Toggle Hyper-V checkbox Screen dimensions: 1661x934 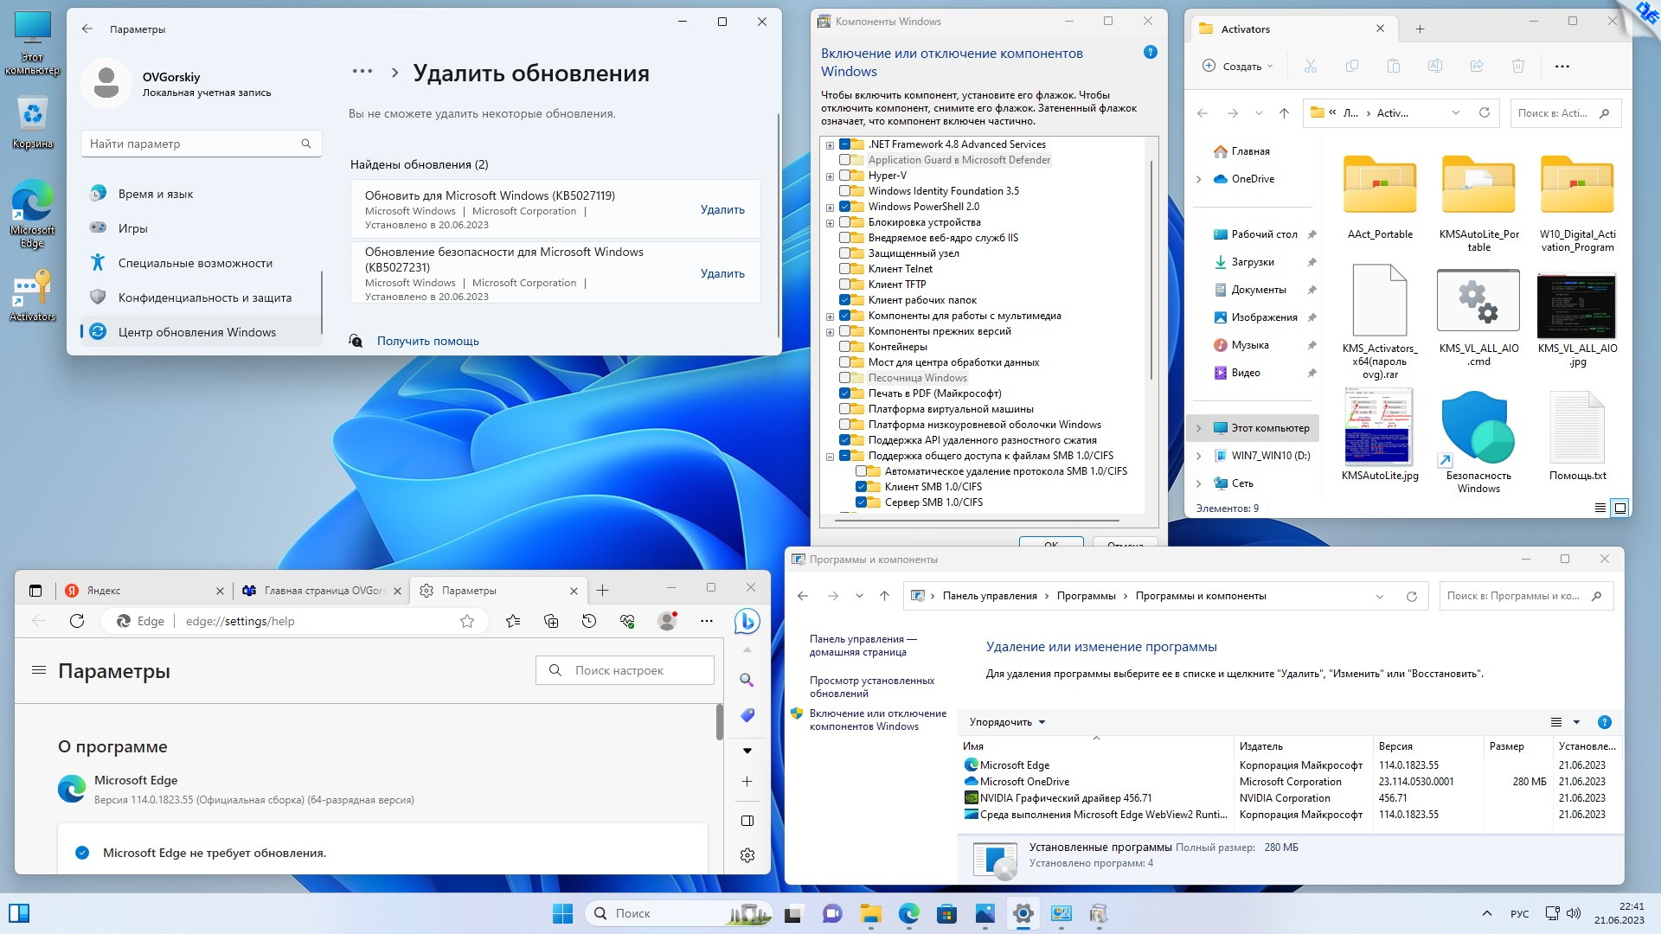pos(845,176)
